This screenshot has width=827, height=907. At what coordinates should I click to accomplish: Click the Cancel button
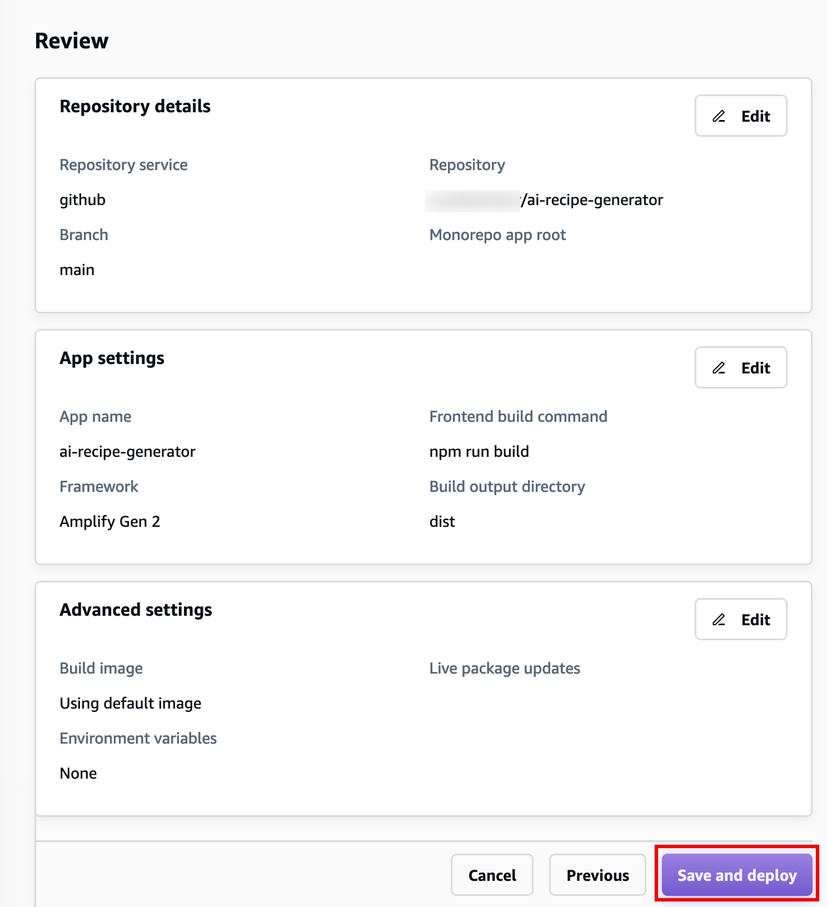[491, 875]
